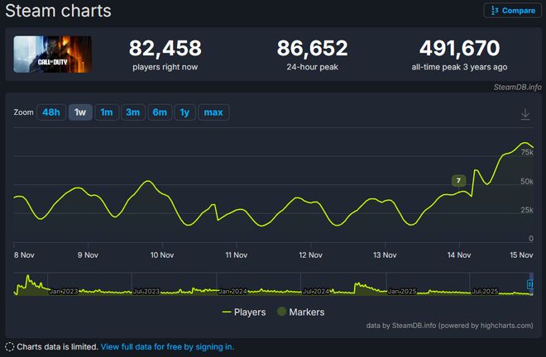This screenshot has height=357, width=546.
Task: Select the 1w zoom range
Action: click(x=80, y=112)
